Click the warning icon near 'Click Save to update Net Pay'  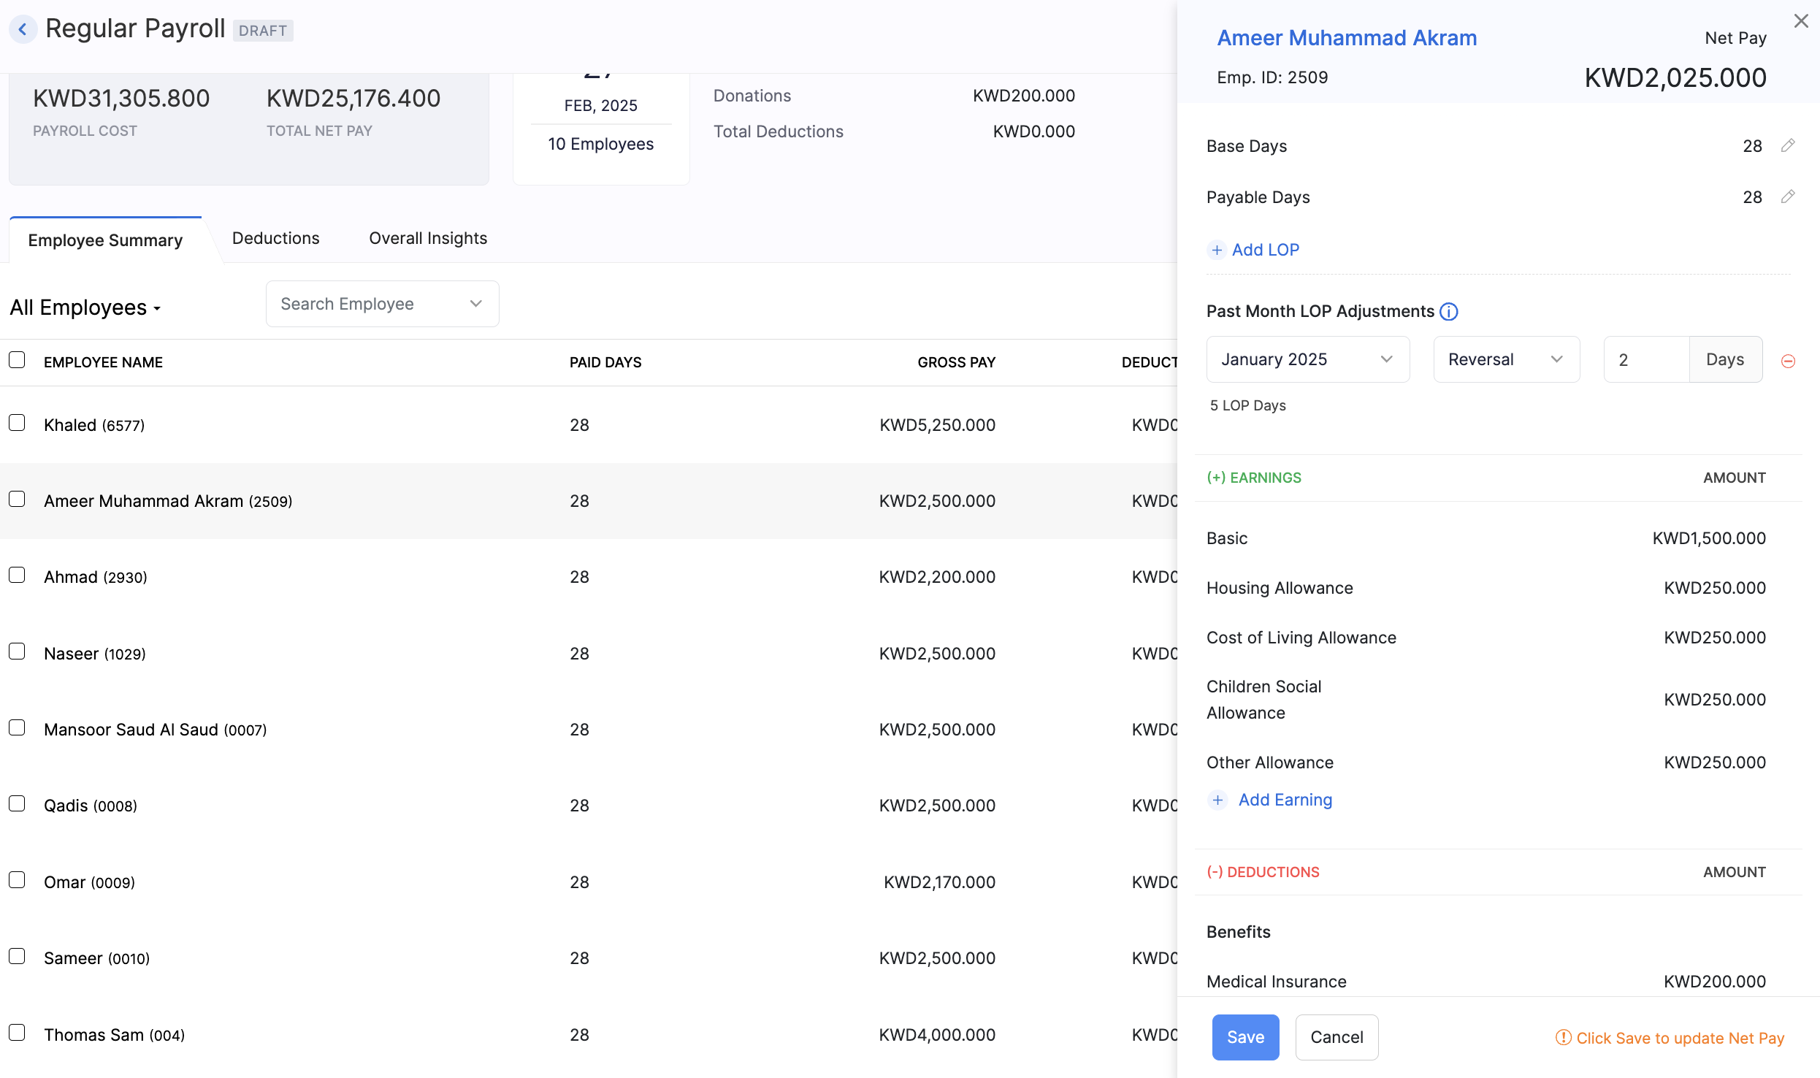[1562, 1038]
